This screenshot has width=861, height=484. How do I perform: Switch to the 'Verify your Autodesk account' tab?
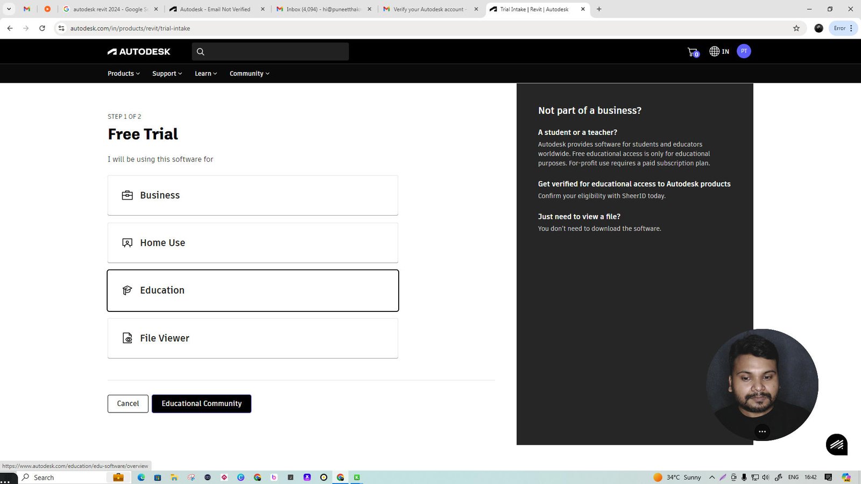pyautogui.click(x=429, y=9)
